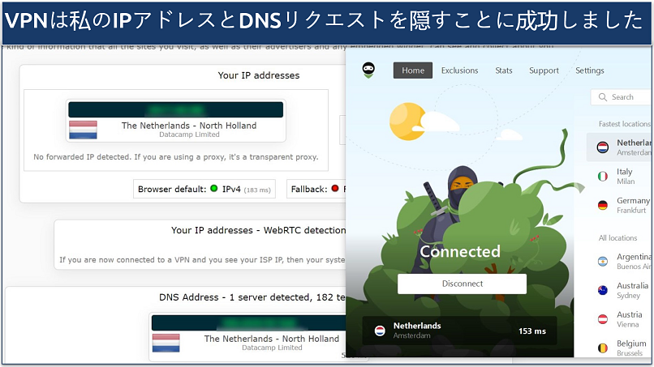Viewport: 654px width, 367px height.
Task: Click the Argentina flag icon
Action: click(603, 262)
